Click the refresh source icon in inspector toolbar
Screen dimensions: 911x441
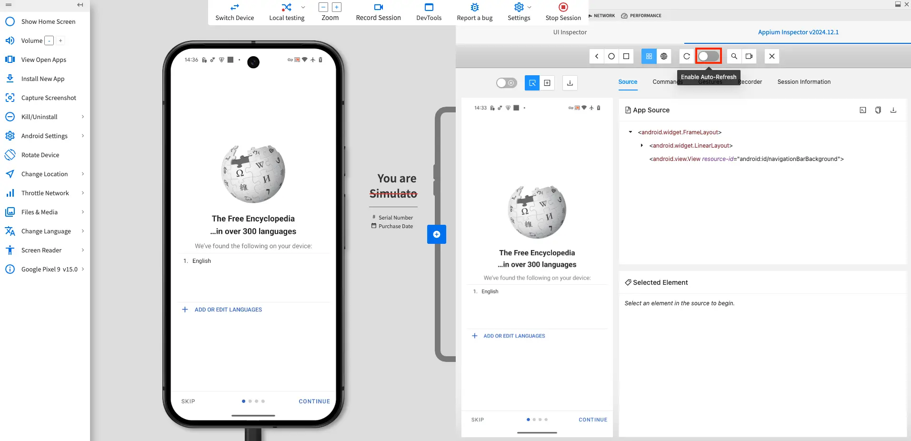click(686, 56)
